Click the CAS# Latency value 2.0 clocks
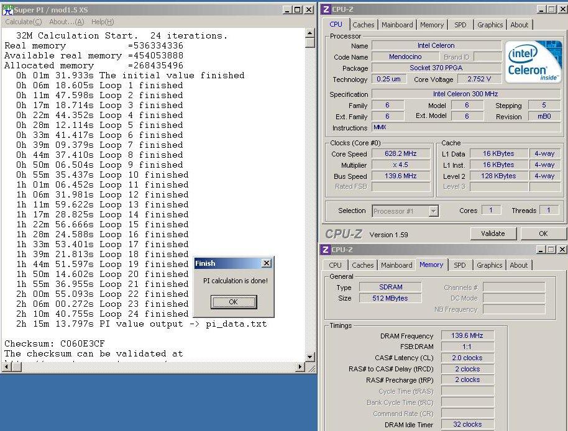Image resolution: width=568 pixels, height=431 pixels. pos(467,358)
